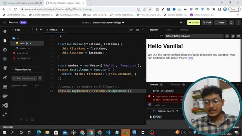The height and width of the screenshot is (136, 242).
Task: Open the sparkle icon in sidebar
Action: (5, 114)
